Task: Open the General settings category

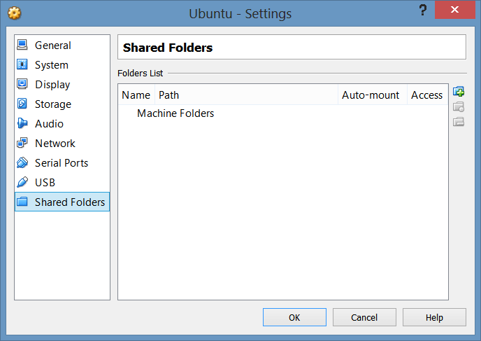Action: tap(62, 45)
